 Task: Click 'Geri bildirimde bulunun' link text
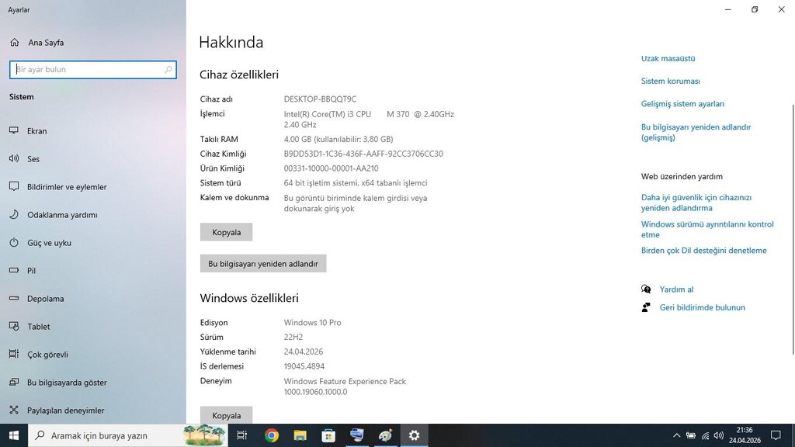(702, 307)
